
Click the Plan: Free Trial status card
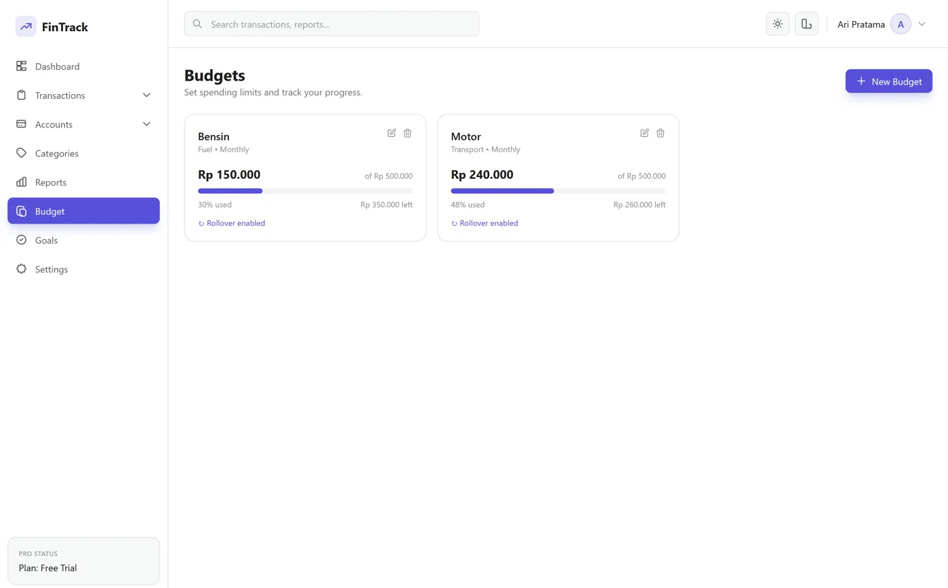click(83, 561)
